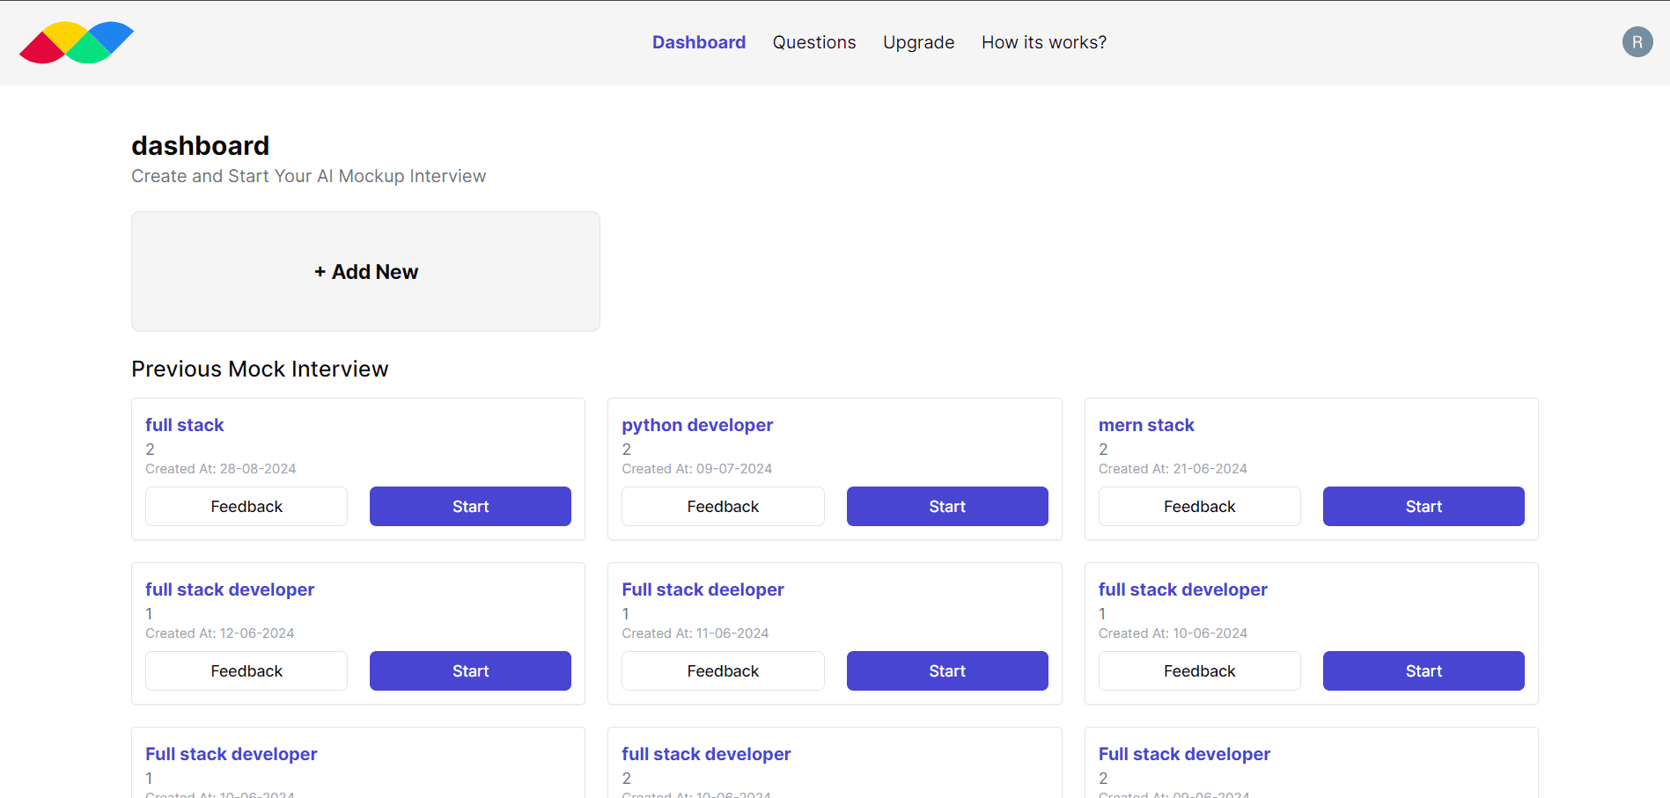
Task: Click the full stack card title
Action: coord(185,425)
